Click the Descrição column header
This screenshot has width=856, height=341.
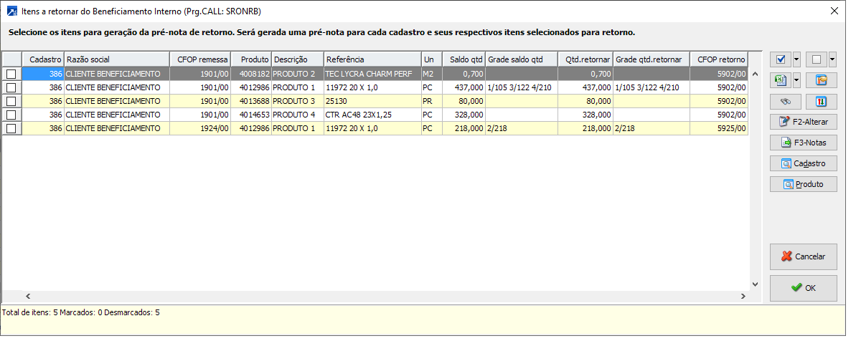pos(298,59)
